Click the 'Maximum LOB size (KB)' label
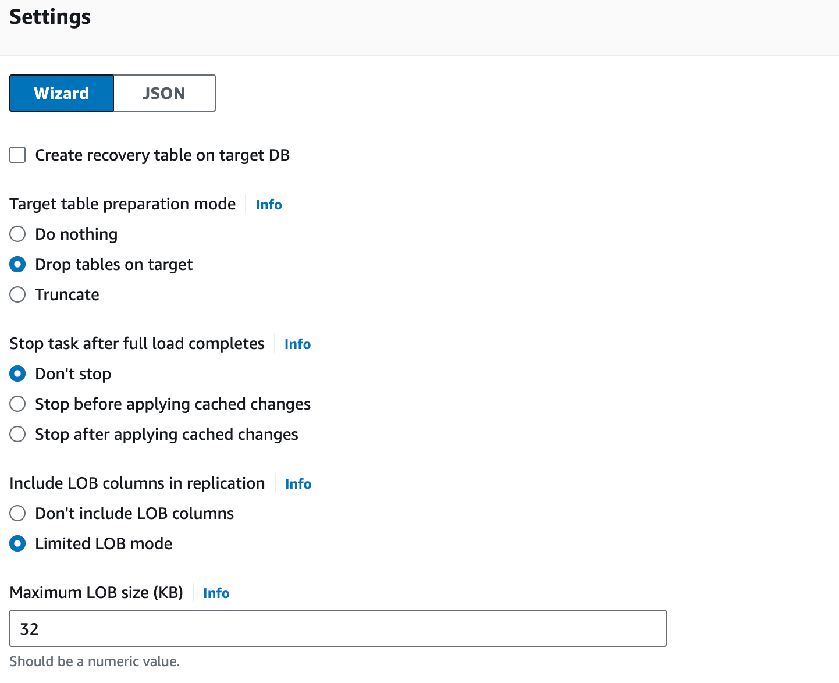 [x=96, y=592]
